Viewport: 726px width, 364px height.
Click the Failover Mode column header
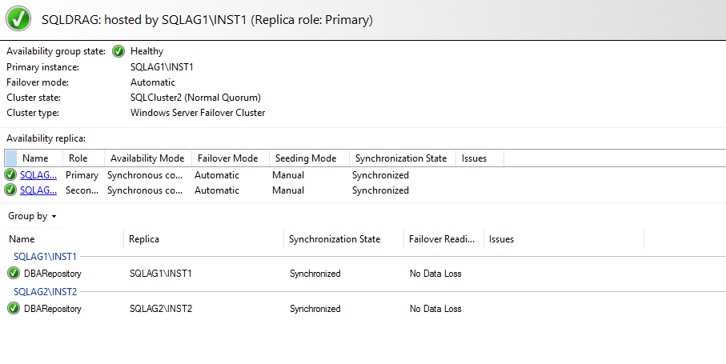pyautogui.click(x=227, y=158)
